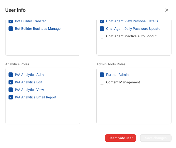This screenshot has width=176, height=148.
Task: Enable Chat Agent Inactive Auto Logout
Action: coord(102,36)
